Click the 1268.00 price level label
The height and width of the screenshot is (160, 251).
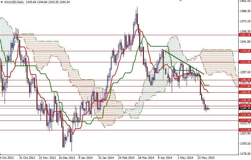click(245, 92)
